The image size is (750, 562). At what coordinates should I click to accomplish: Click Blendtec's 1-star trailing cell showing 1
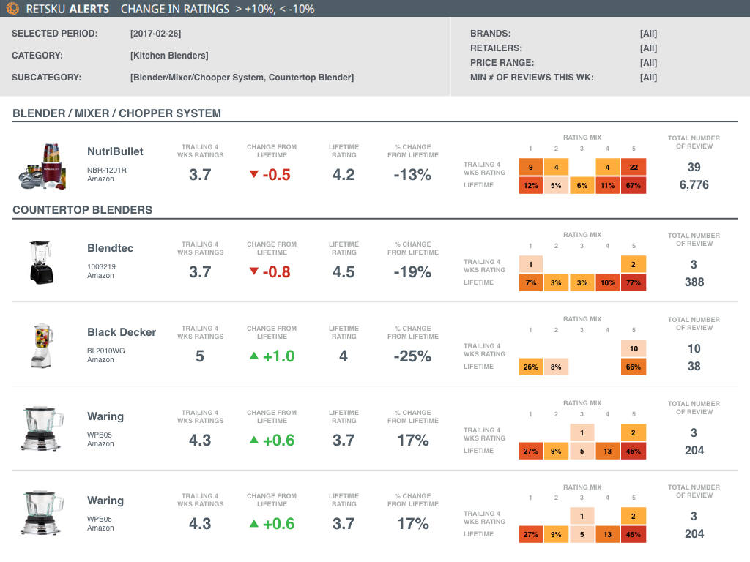tap(531, 265)
